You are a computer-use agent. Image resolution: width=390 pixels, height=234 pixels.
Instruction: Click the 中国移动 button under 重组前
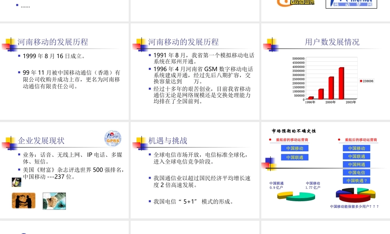[295, 148]
